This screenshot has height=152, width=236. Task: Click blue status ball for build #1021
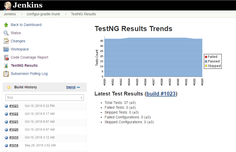[x=6, y=122]
